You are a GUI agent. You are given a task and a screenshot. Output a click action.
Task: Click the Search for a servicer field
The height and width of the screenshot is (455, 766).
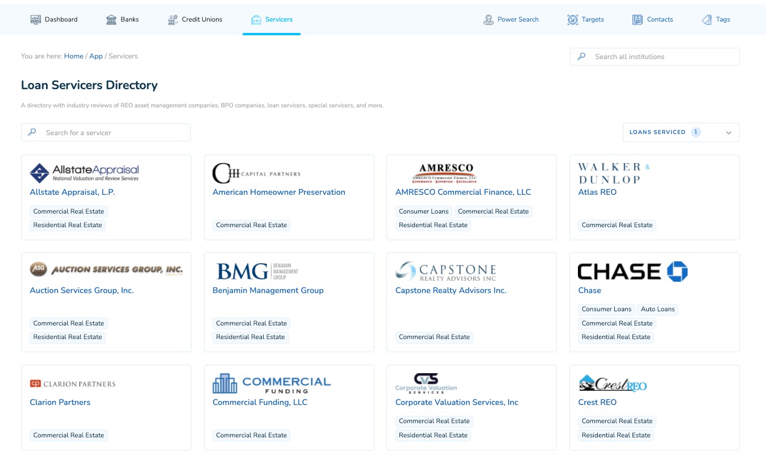[106, 132]
